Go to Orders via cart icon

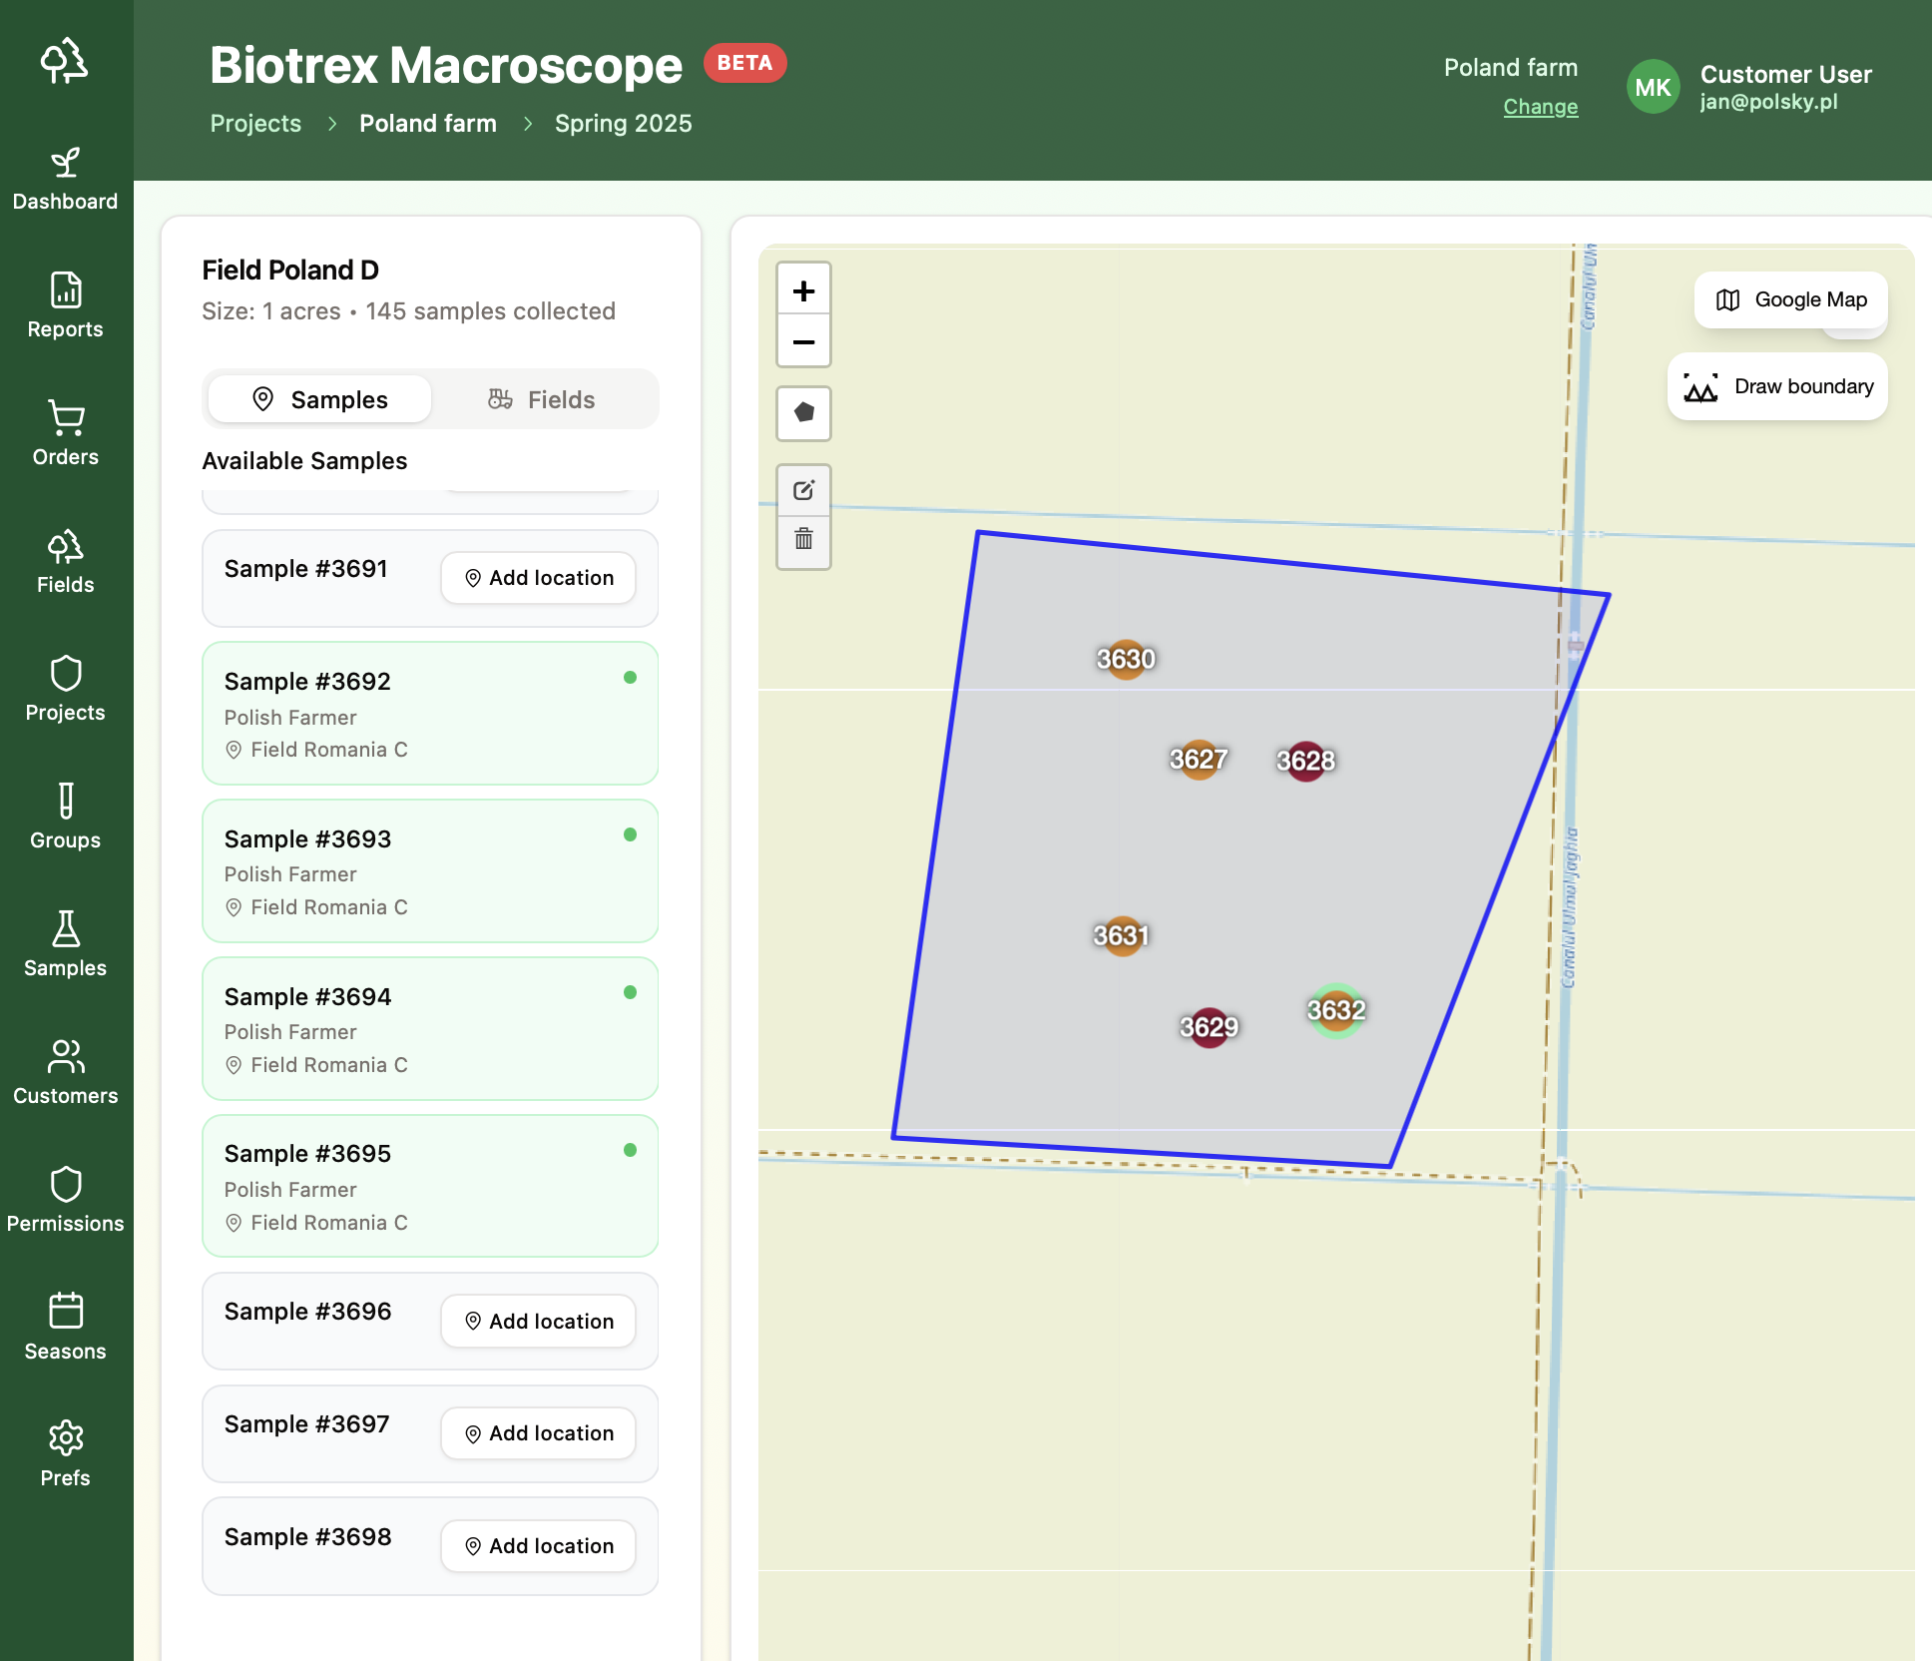click(66, 434)
